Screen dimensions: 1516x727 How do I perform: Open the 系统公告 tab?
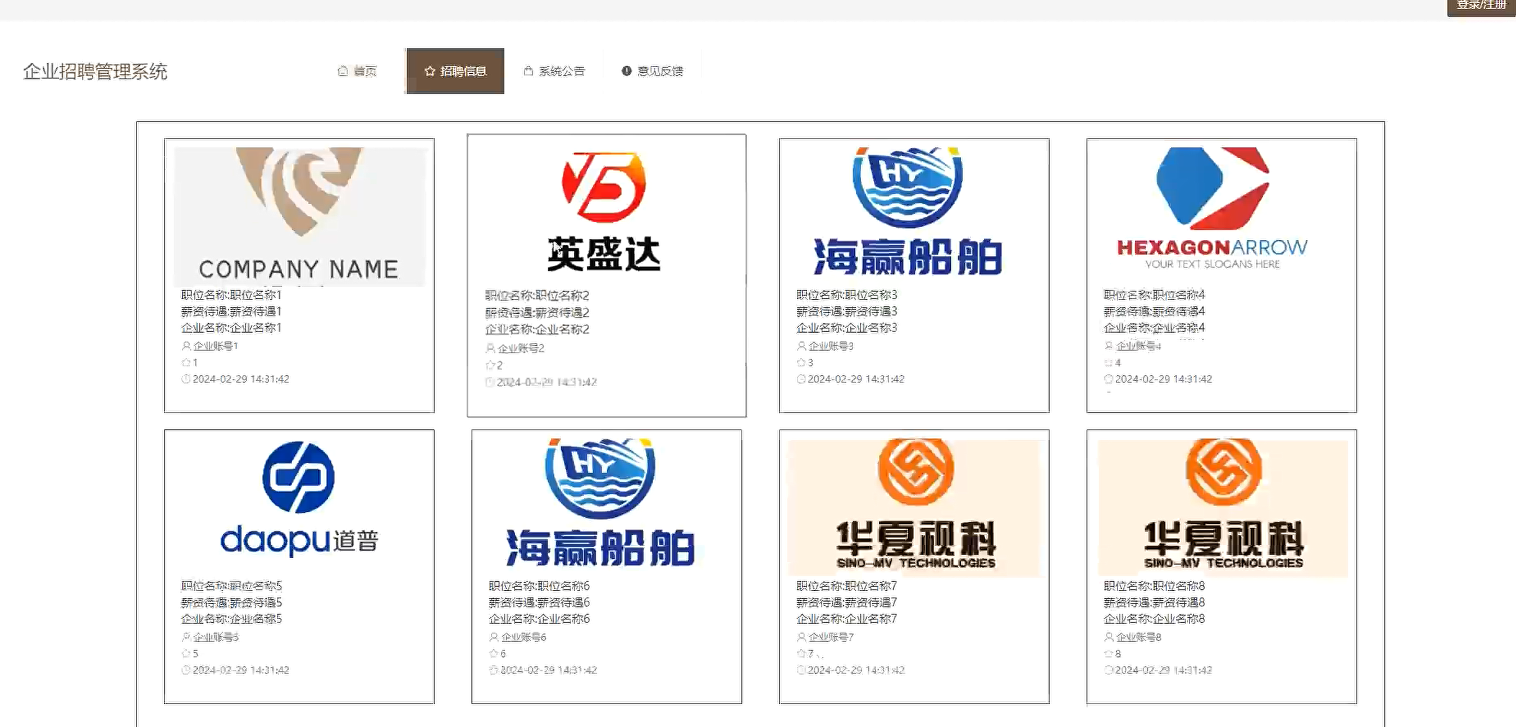[554, 71]
